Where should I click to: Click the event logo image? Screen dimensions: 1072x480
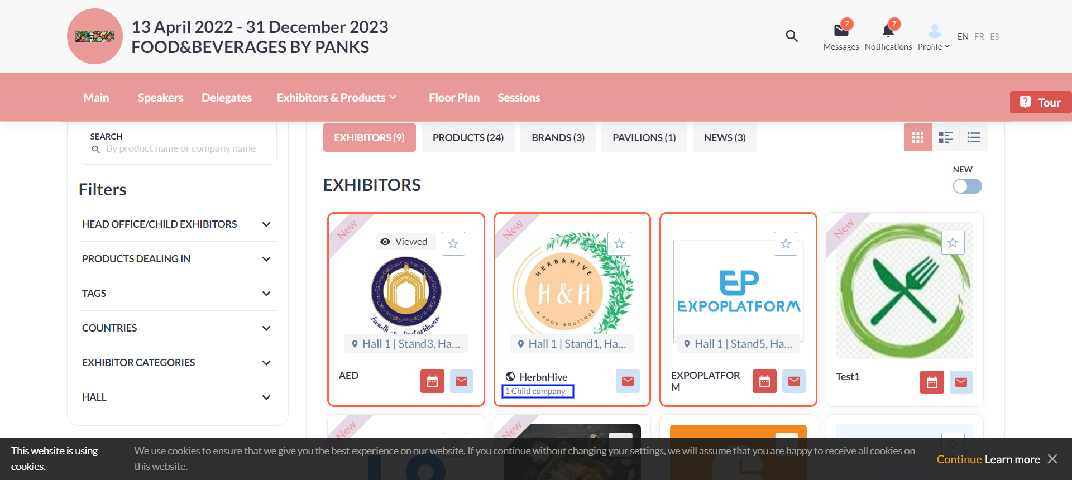point(95,36)
